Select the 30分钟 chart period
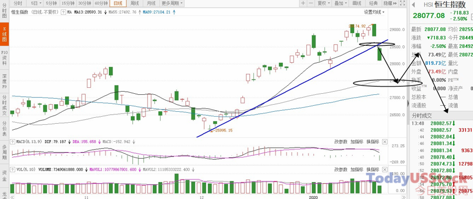This screenshot has height=199, width=473. pos(84,3)
